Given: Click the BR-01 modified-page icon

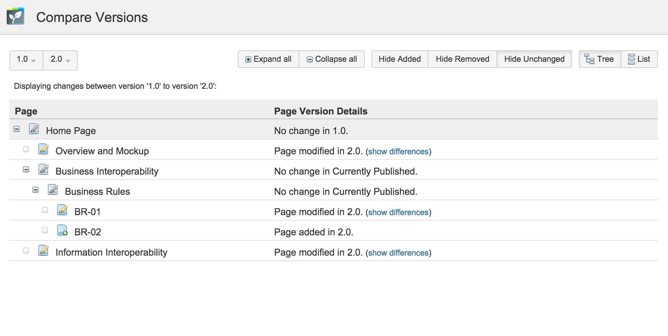Looking at the screenshot, I should [x=62, y=210].
